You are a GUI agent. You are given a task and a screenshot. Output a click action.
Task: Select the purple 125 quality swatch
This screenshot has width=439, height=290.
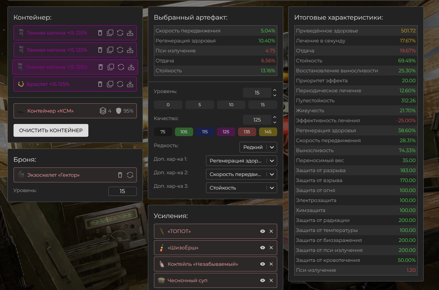pyautogui.click(x=226, y=132)
